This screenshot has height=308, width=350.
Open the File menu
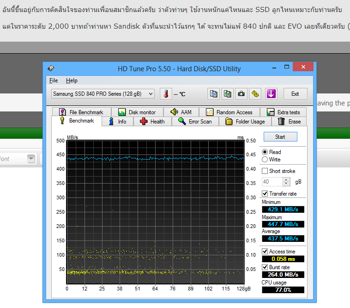click(x=54, y=80)
